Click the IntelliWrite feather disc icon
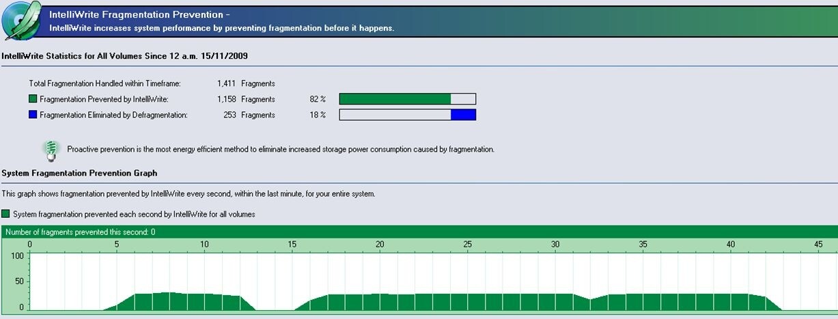The height and width of the screenshot is (319, 838). tap(23, 21)
